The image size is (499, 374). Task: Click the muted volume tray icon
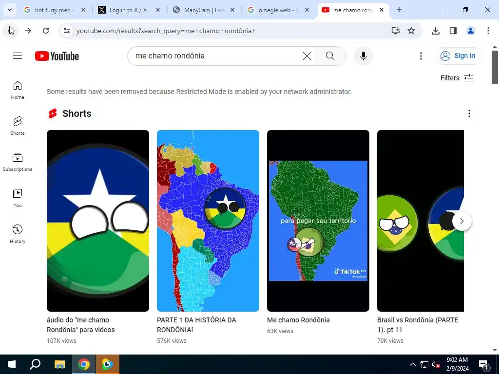click(x=436, y=364)
